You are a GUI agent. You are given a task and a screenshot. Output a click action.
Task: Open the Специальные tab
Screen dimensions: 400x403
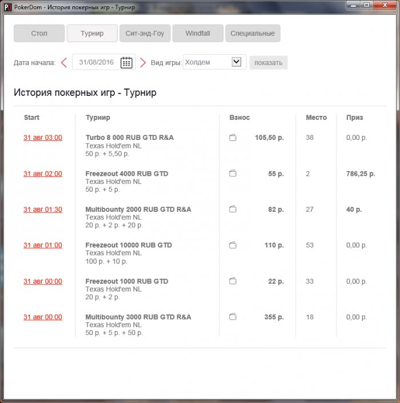tap(253, 34)
